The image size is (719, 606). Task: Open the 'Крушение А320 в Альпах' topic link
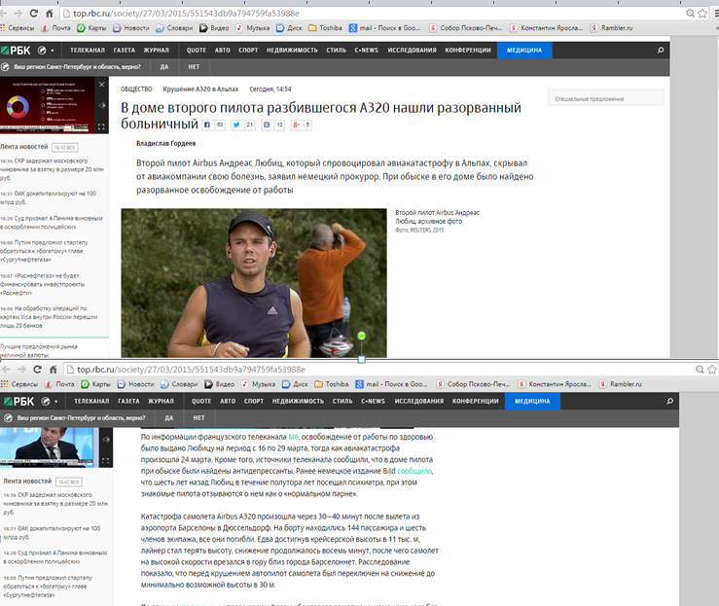coord(200,89)
